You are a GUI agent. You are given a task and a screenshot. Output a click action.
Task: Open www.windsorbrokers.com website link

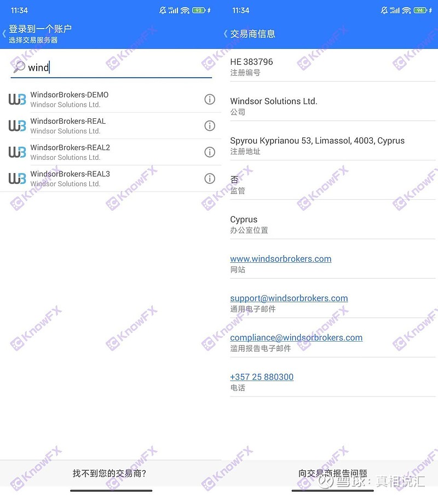(280, 258)
